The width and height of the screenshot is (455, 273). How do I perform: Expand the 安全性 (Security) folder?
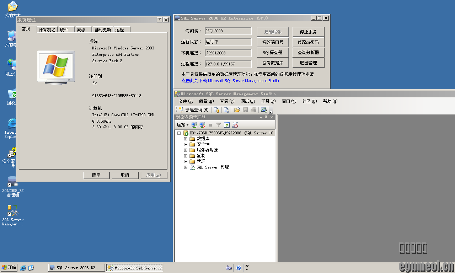(x=186, y=144)
